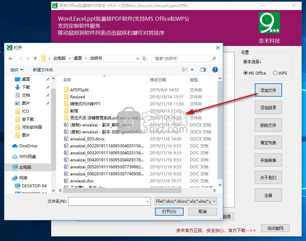Image resolution: width=306 pixels, height=241 pixels.
Task: Click file list horizontal scrollbar
Action: coord(122,191)
